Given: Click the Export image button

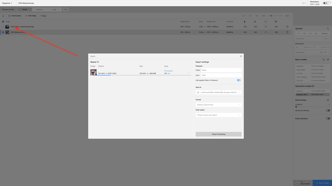Looking at the screenshot, I should point(322,183).
